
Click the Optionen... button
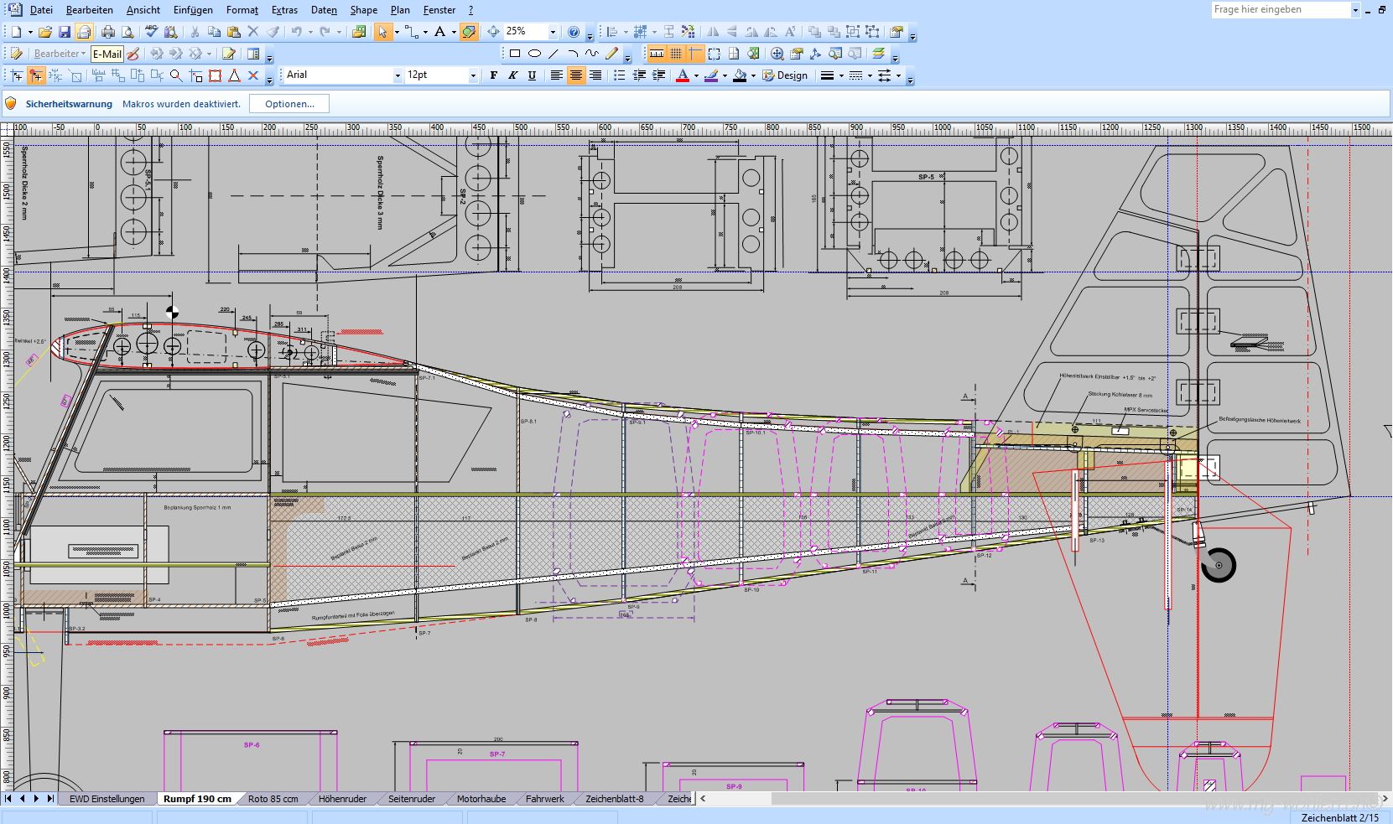[289, 104]
